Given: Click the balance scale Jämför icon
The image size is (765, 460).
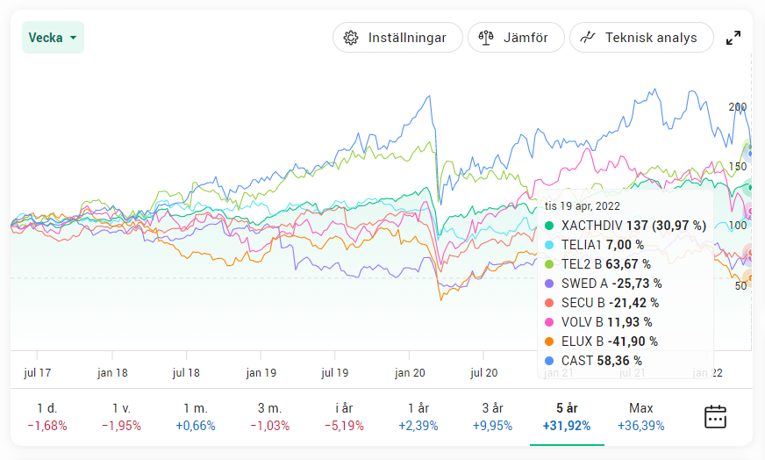Looking at the screenshot, I should point(485,38).
